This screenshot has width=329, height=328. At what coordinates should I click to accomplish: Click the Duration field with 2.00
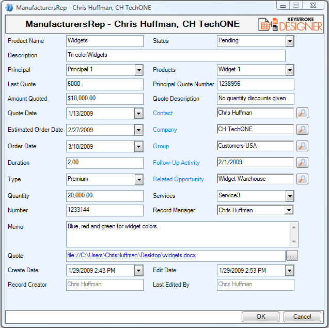(x=105, y=163)
